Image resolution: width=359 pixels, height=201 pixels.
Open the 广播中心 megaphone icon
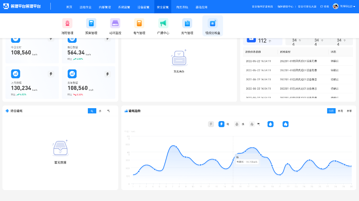pyautogui.click(x=163, y=23)
